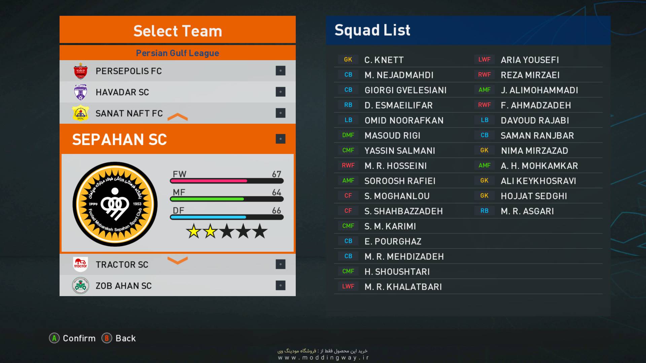
Task: Click the Sanat Naft FC yellow crest
Action: [x=80, y=113]
